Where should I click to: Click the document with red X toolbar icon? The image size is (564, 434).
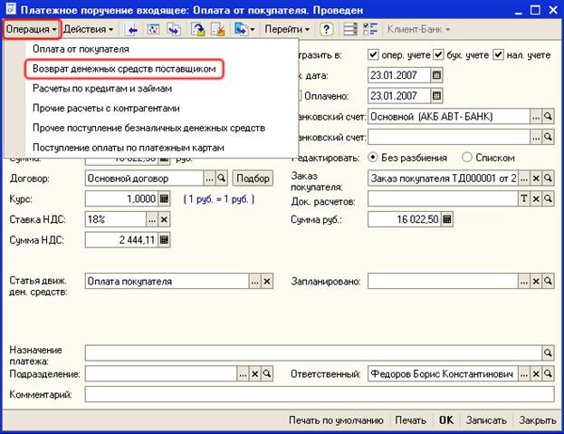click(x=218, y=30)
